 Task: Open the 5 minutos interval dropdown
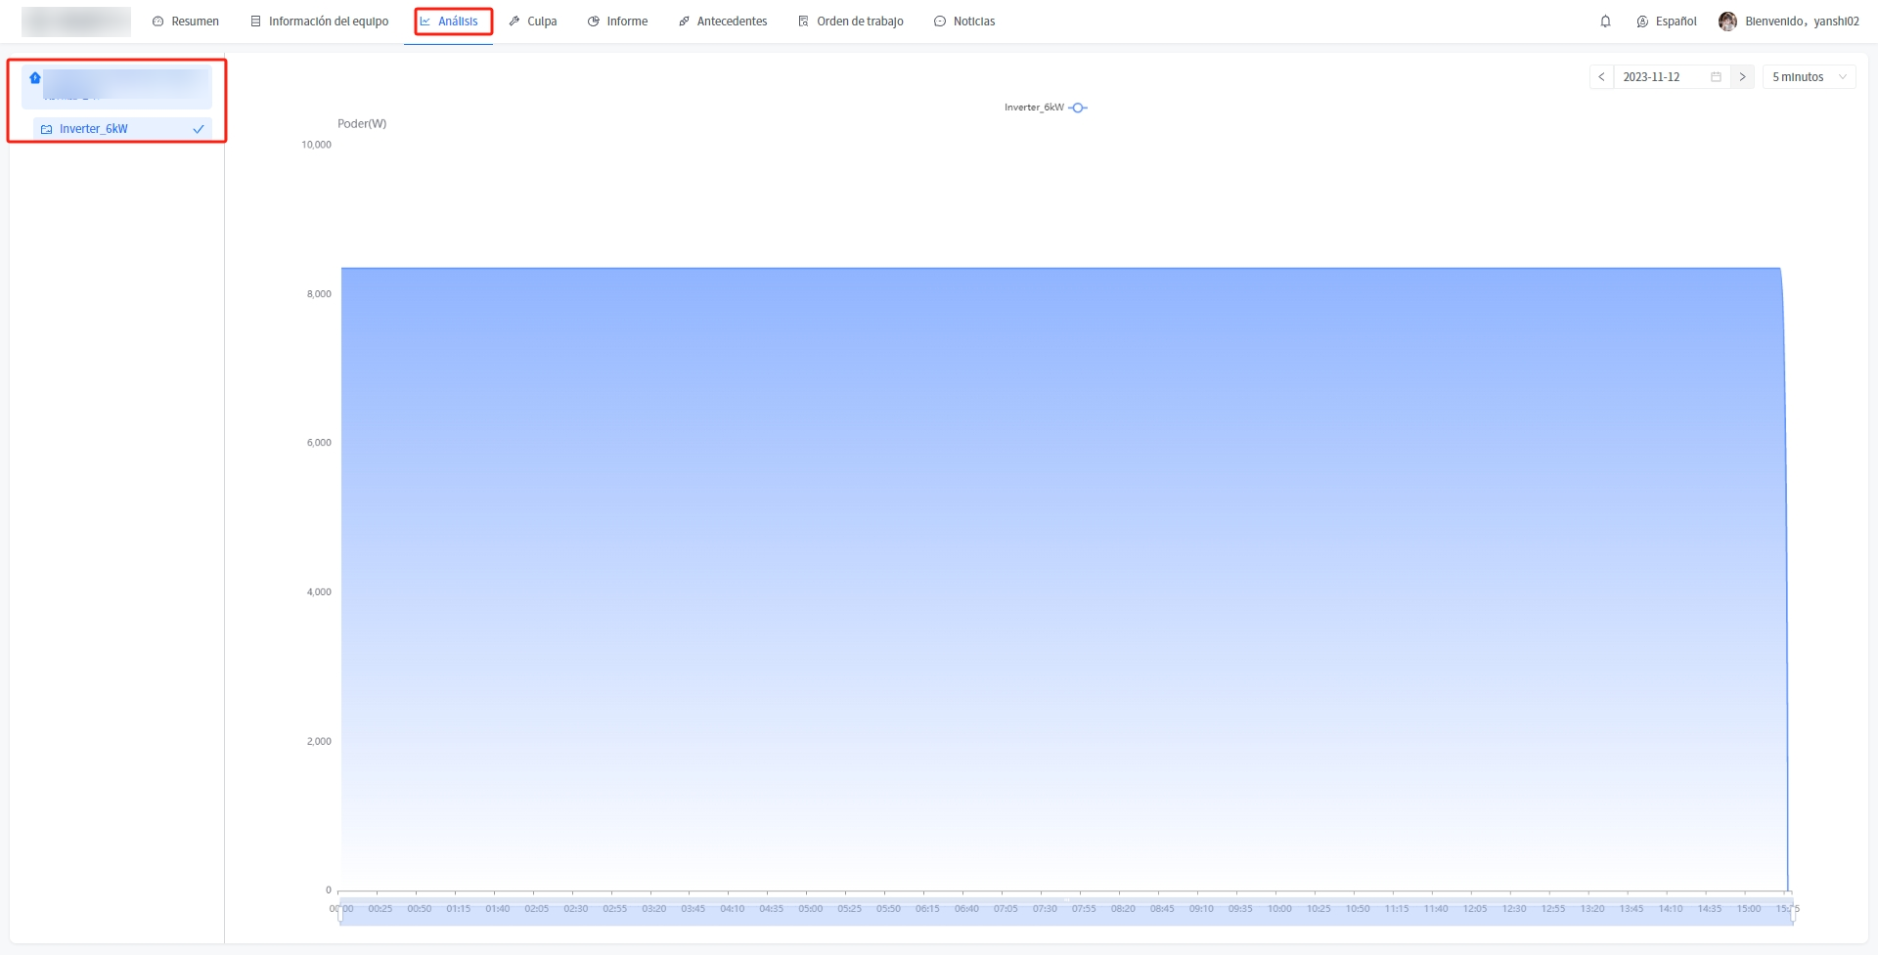pos(1809,77)
